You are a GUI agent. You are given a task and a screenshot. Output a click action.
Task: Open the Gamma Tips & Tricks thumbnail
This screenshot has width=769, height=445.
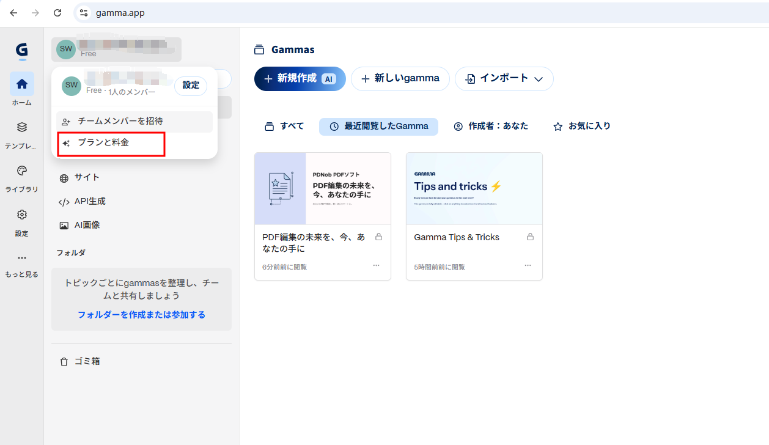[474, 188]
